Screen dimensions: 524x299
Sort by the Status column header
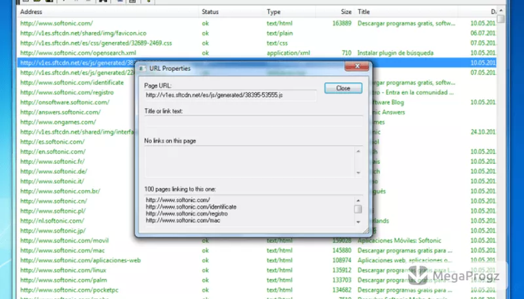pos(232,12)
